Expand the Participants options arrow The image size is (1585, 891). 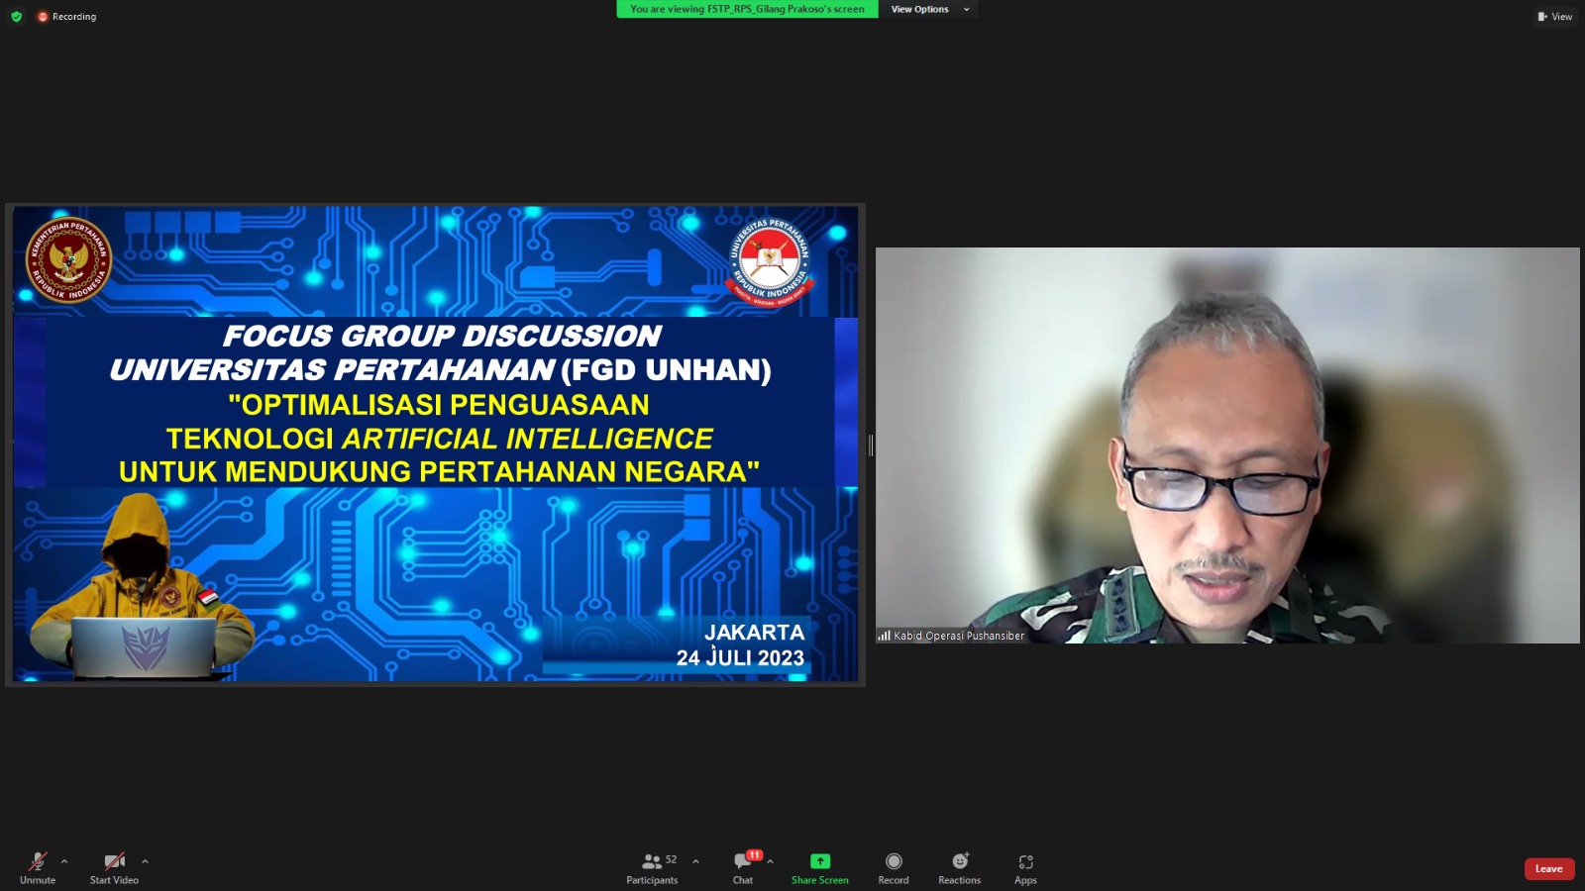pyautogui.click(x=695, y=861)
